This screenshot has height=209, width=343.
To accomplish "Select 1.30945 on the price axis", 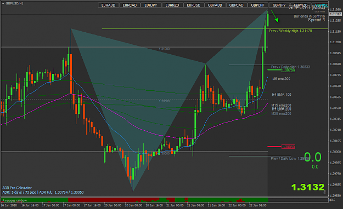I will click(x=335, y=53).
